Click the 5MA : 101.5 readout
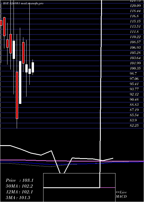The width and height of the screenshot is (144, 202). click(18, 197)
